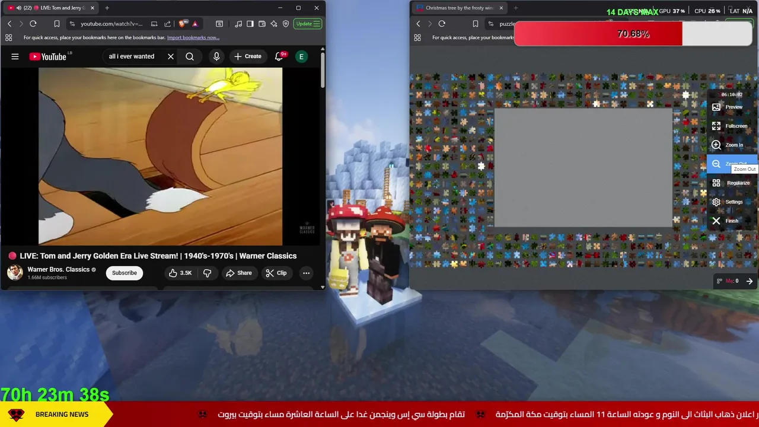Click Brave Rewards triangle icon
The image size is (759, 427).
[194, 24]
